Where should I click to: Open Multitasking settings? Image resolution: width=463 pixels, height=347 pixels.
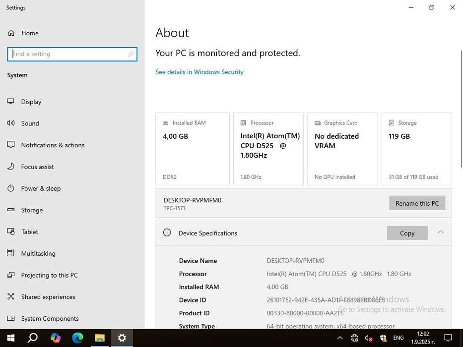[x=38, y=253]
